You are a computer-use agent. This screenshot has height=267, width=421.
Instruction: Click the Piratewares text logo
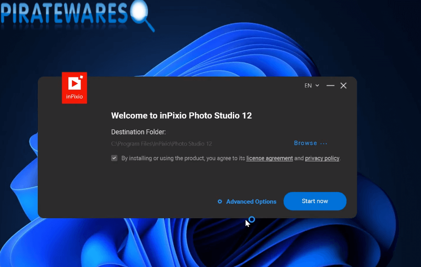tap(64, 13)
